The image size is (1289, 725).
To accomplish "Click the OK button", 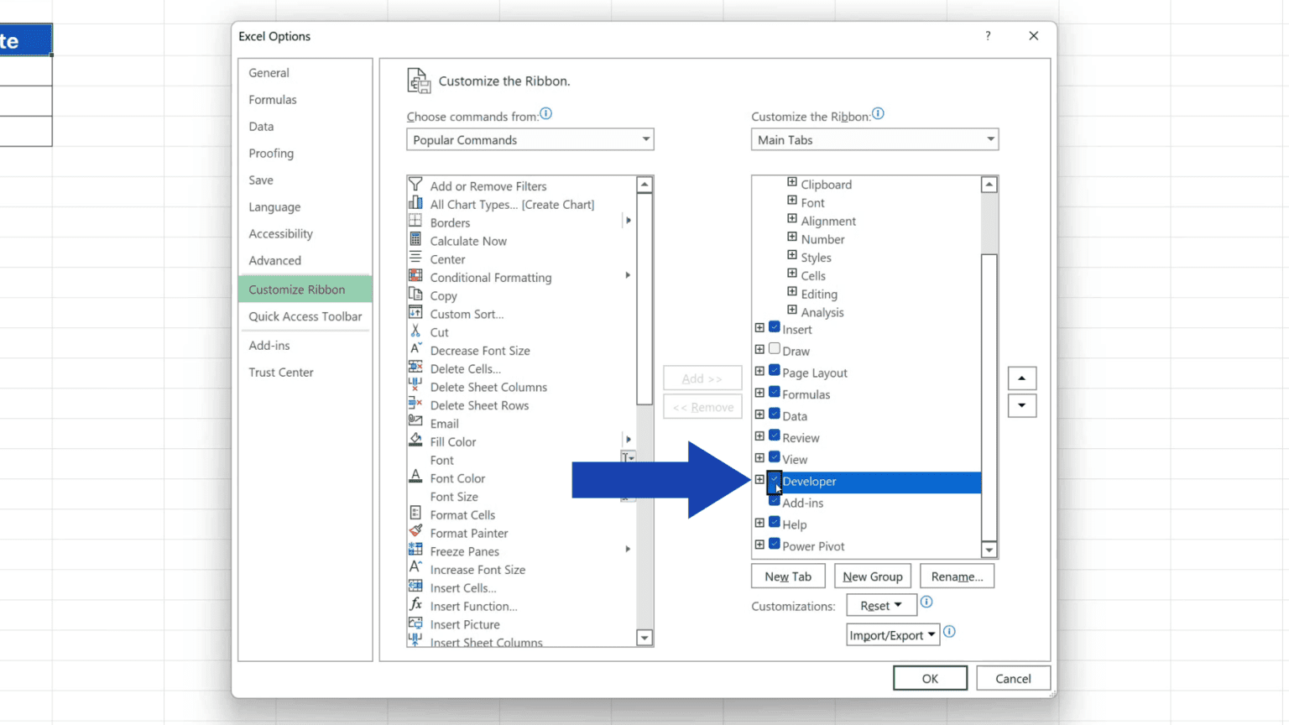I will pyautogui.click(x=930, y=678).
